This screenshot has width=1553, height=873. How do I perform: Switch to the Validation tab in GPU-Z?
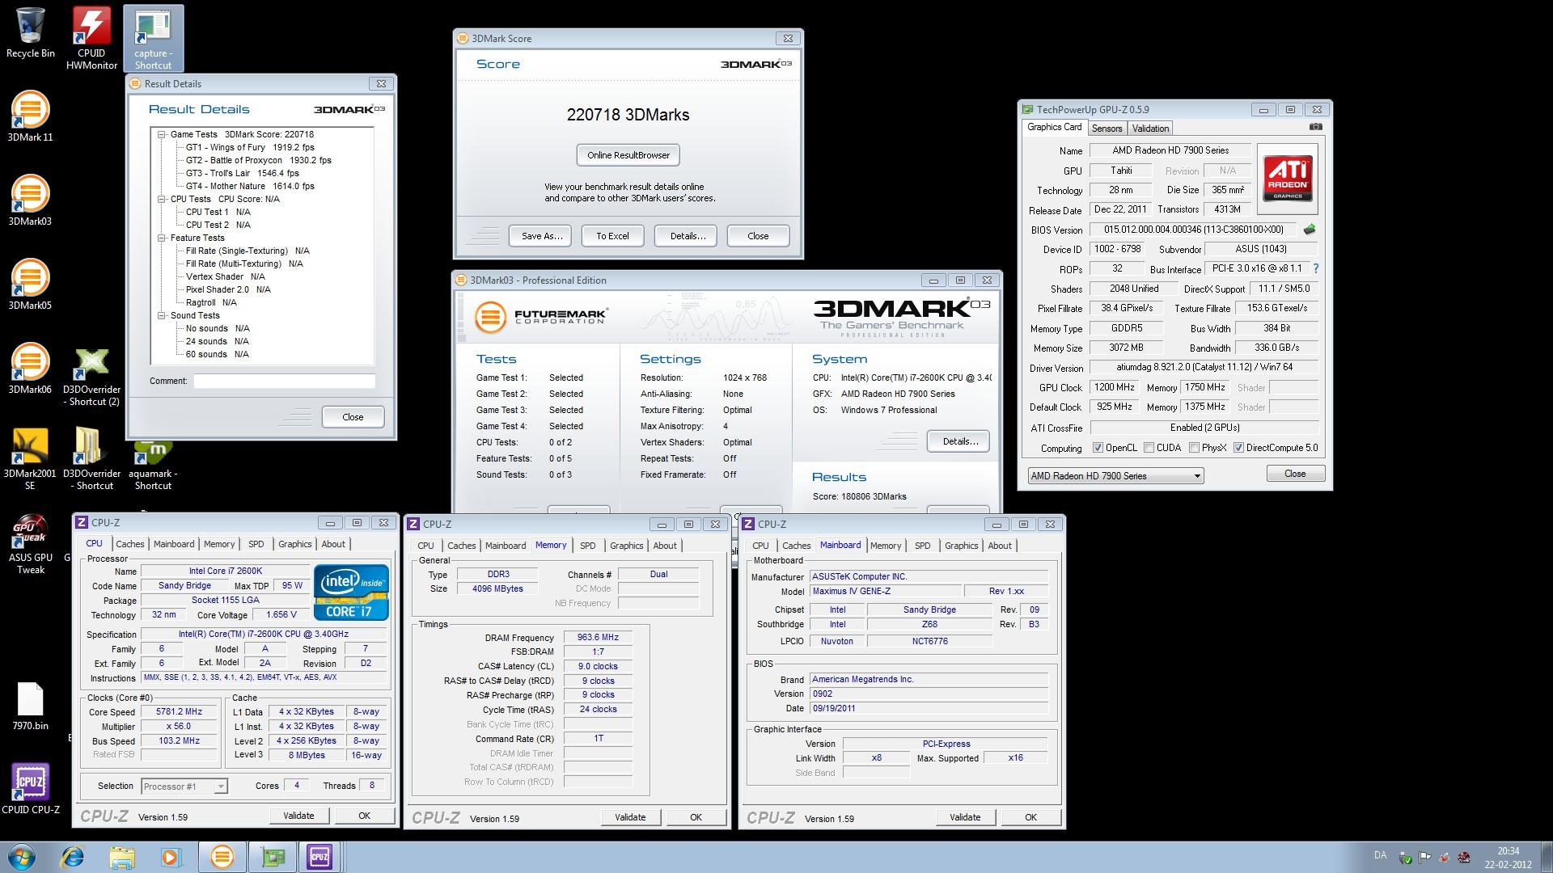1150,129
